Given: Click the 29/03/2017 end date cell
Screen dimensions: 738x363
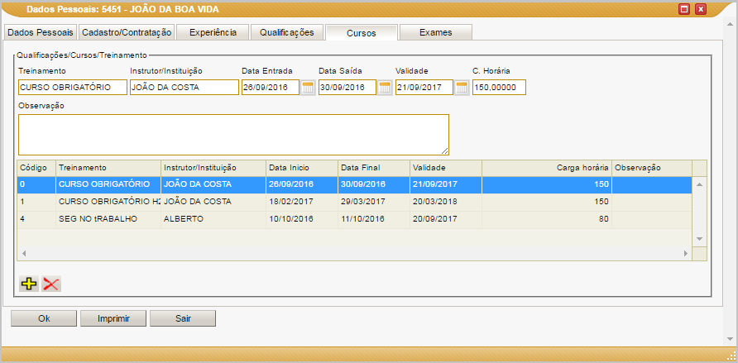Looking at the screenshot, I should [374, 202].
